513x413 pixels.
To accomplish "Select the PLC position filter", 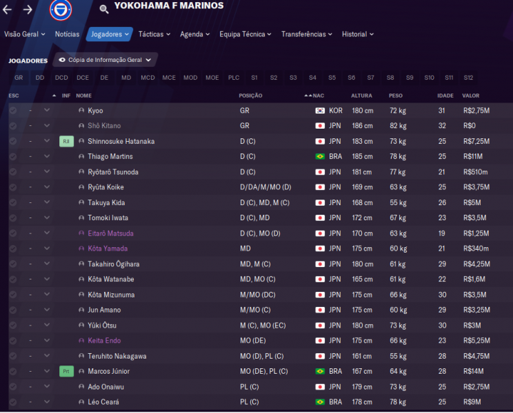I will (x=234, y=78).
